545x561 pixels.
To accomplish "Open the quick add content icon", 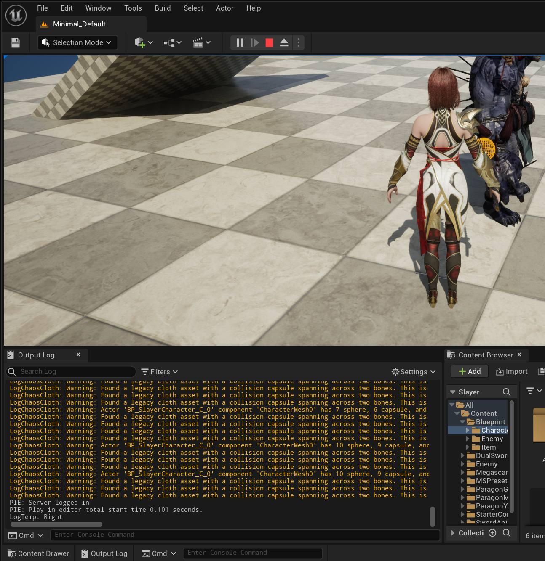I will click(x=139, y=42).
